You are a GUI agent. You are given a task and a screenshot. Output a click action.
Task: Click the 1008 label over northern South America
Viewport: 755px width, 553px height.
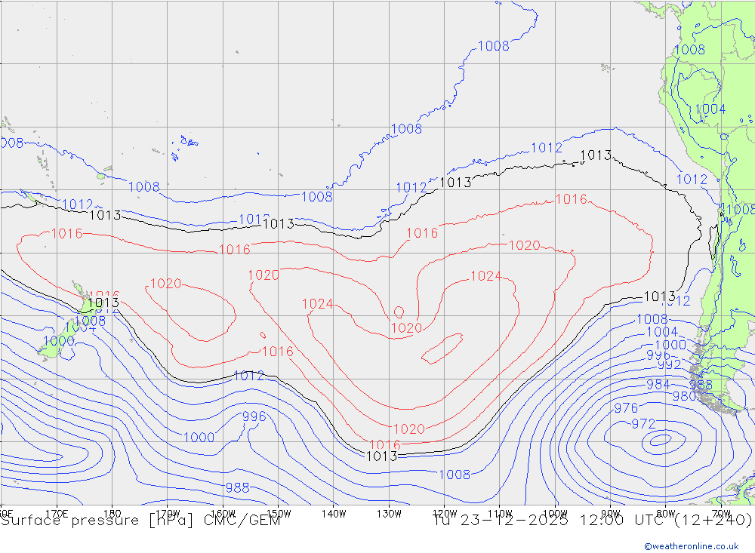tap(689, 49)
